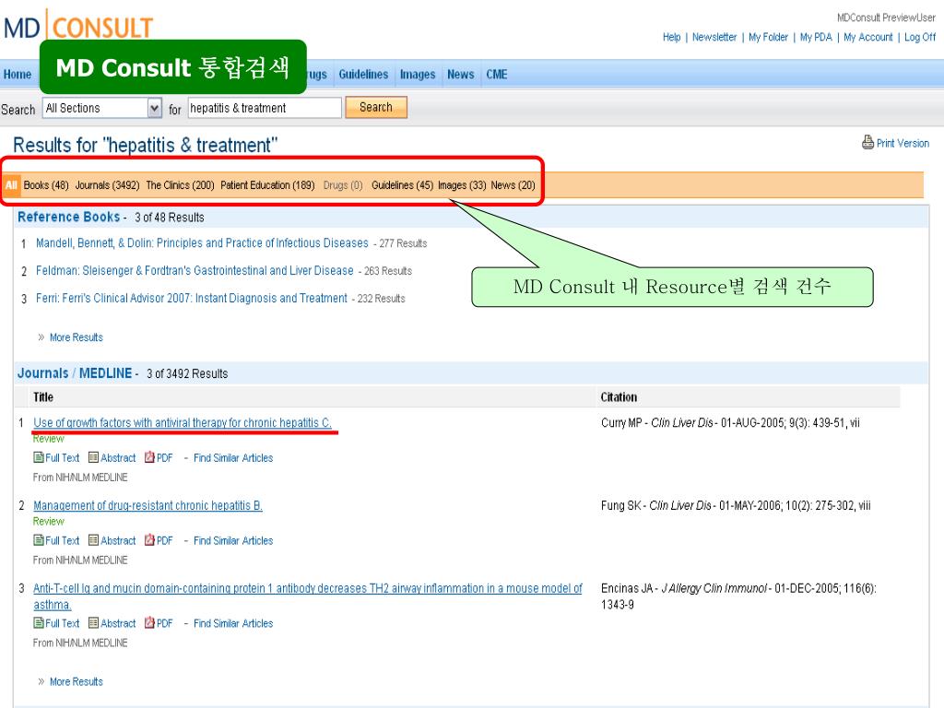Open PDF icon for chronic hepatitis C article
The image size is (944, 708).
tap(149, 457)
